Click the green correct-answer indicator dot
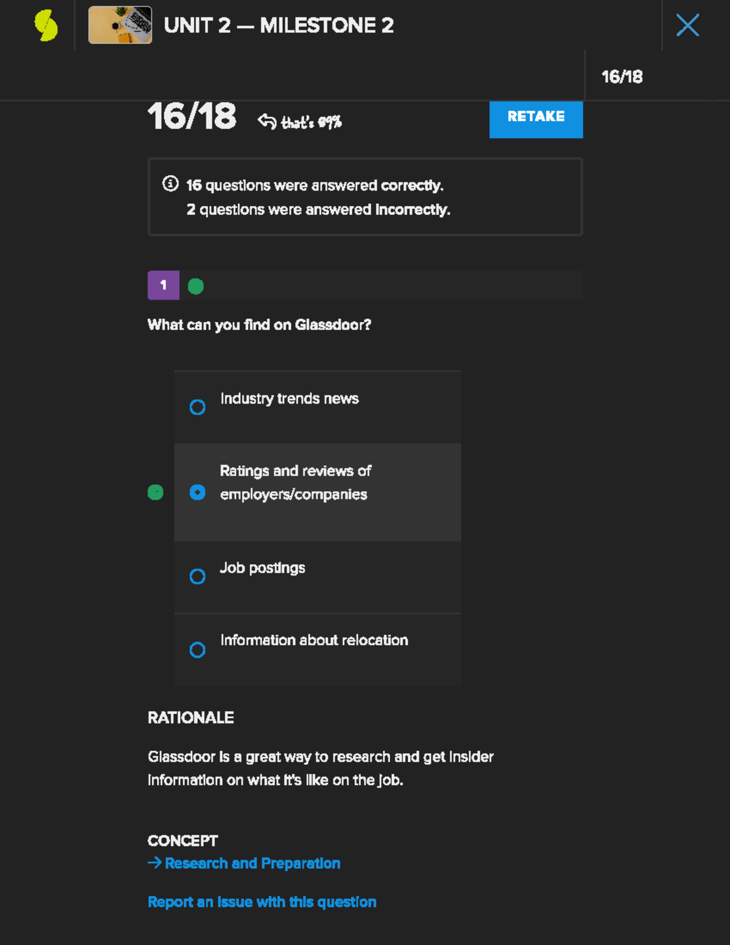This screenshot has width=730, height=945. pyautogui.click(x=156, y=492)
